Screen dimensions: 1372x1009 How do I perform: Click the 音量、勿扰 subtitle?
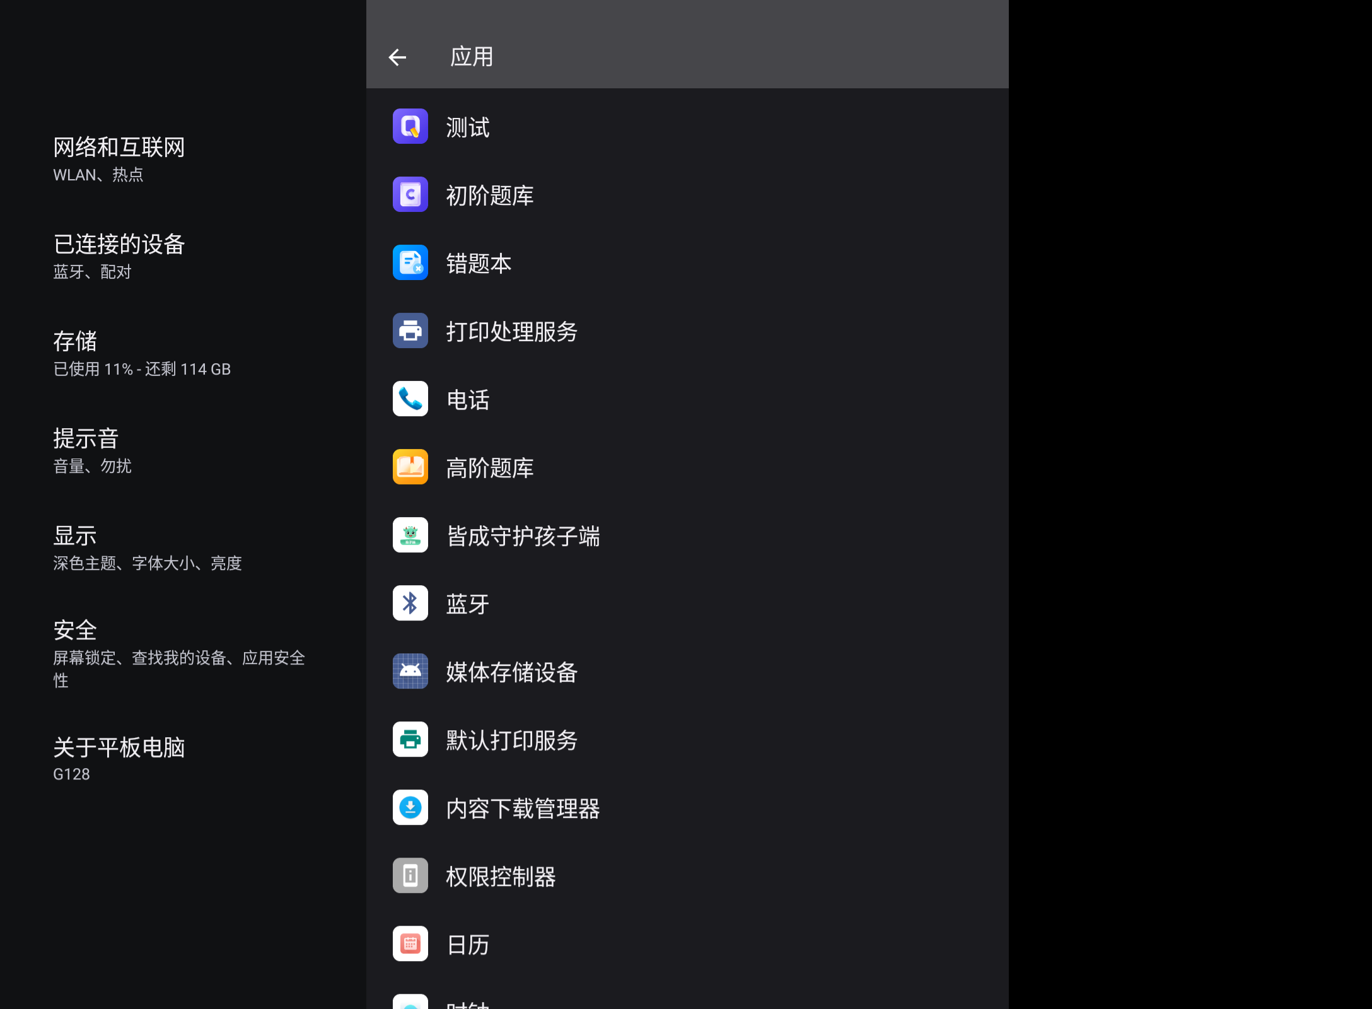point(92,466)
